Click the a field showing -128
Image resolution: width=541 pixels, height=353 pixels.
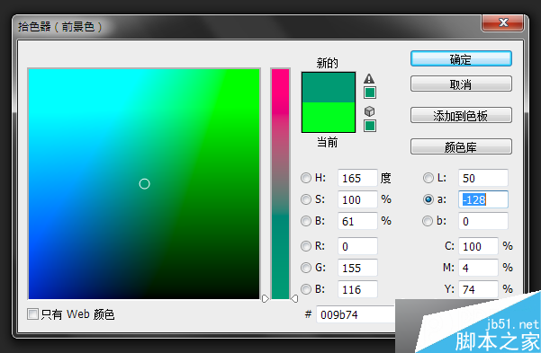483,199
